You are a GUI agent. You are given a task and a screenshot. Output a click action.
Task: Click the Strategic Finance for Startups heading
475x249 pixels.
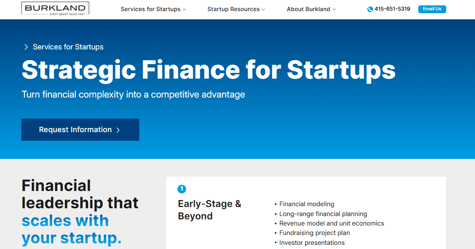[x=208, y=70]
